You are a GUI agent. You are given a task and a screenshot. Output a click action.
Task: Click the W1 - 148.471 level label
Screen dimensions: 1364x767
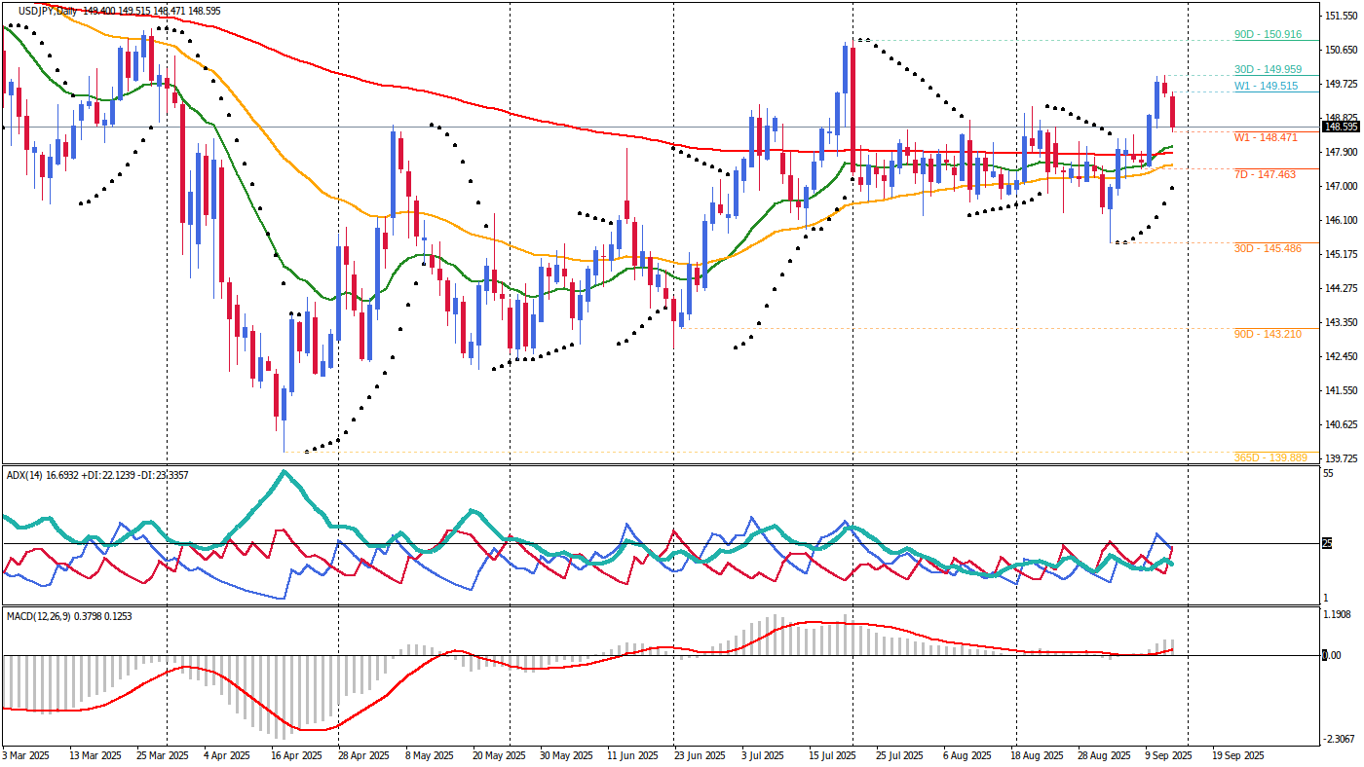[x=1266, y=138]
